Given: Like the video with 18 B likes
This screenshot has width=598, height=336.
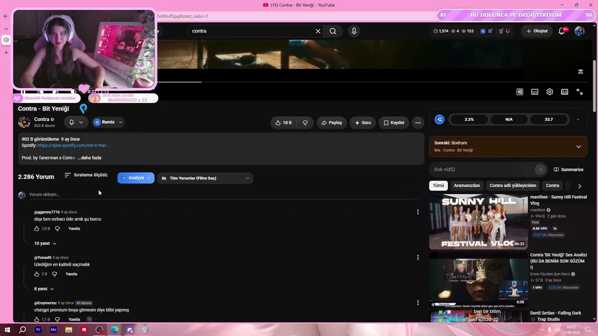Looking at the screenshot, I should pyautogui.click(x=284, y=123).
